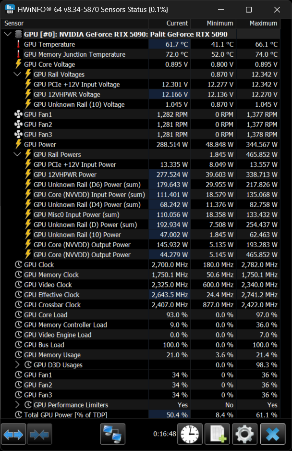Click the HWiNFO app icon in title bar

click(x=10, y=10)
